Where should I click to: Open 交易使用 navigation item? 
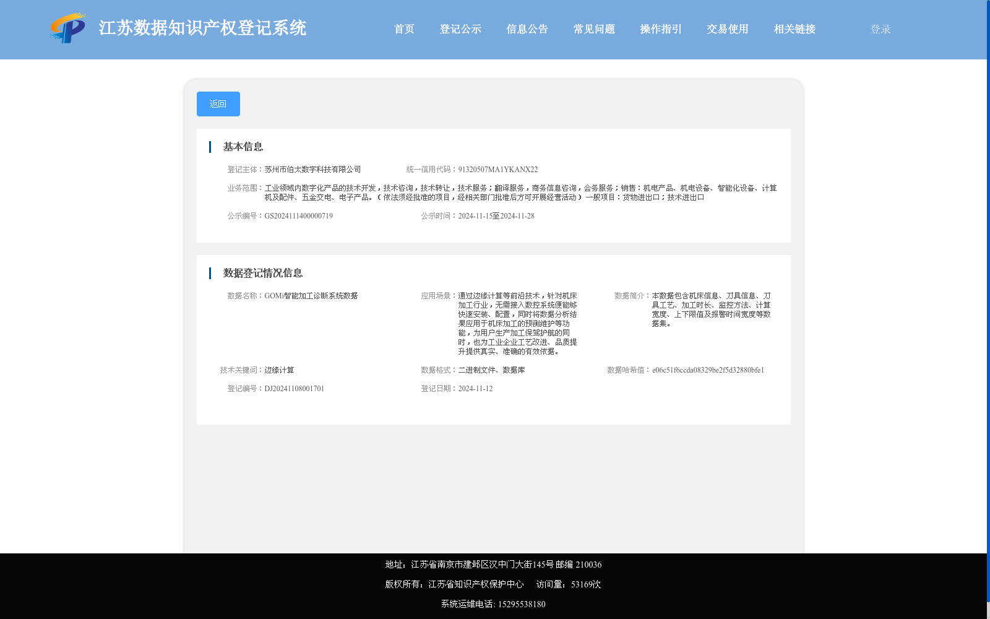[x=728, y=29]
